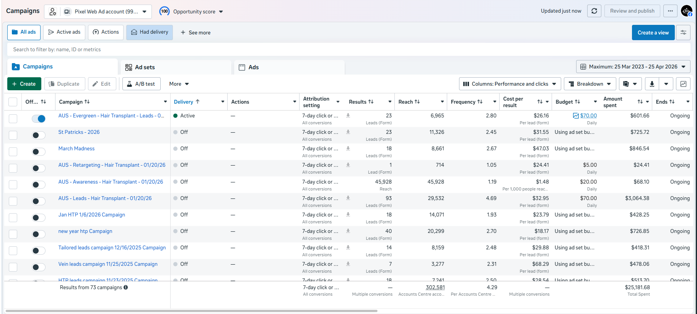Click the account overview people icon

click(x=53, y=11)
